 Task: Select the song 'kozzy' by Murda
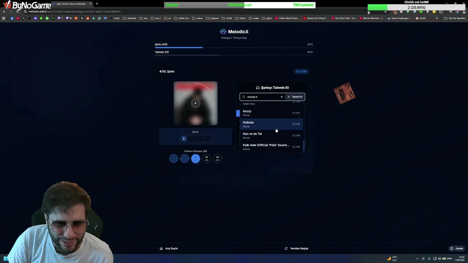[271, 113]
